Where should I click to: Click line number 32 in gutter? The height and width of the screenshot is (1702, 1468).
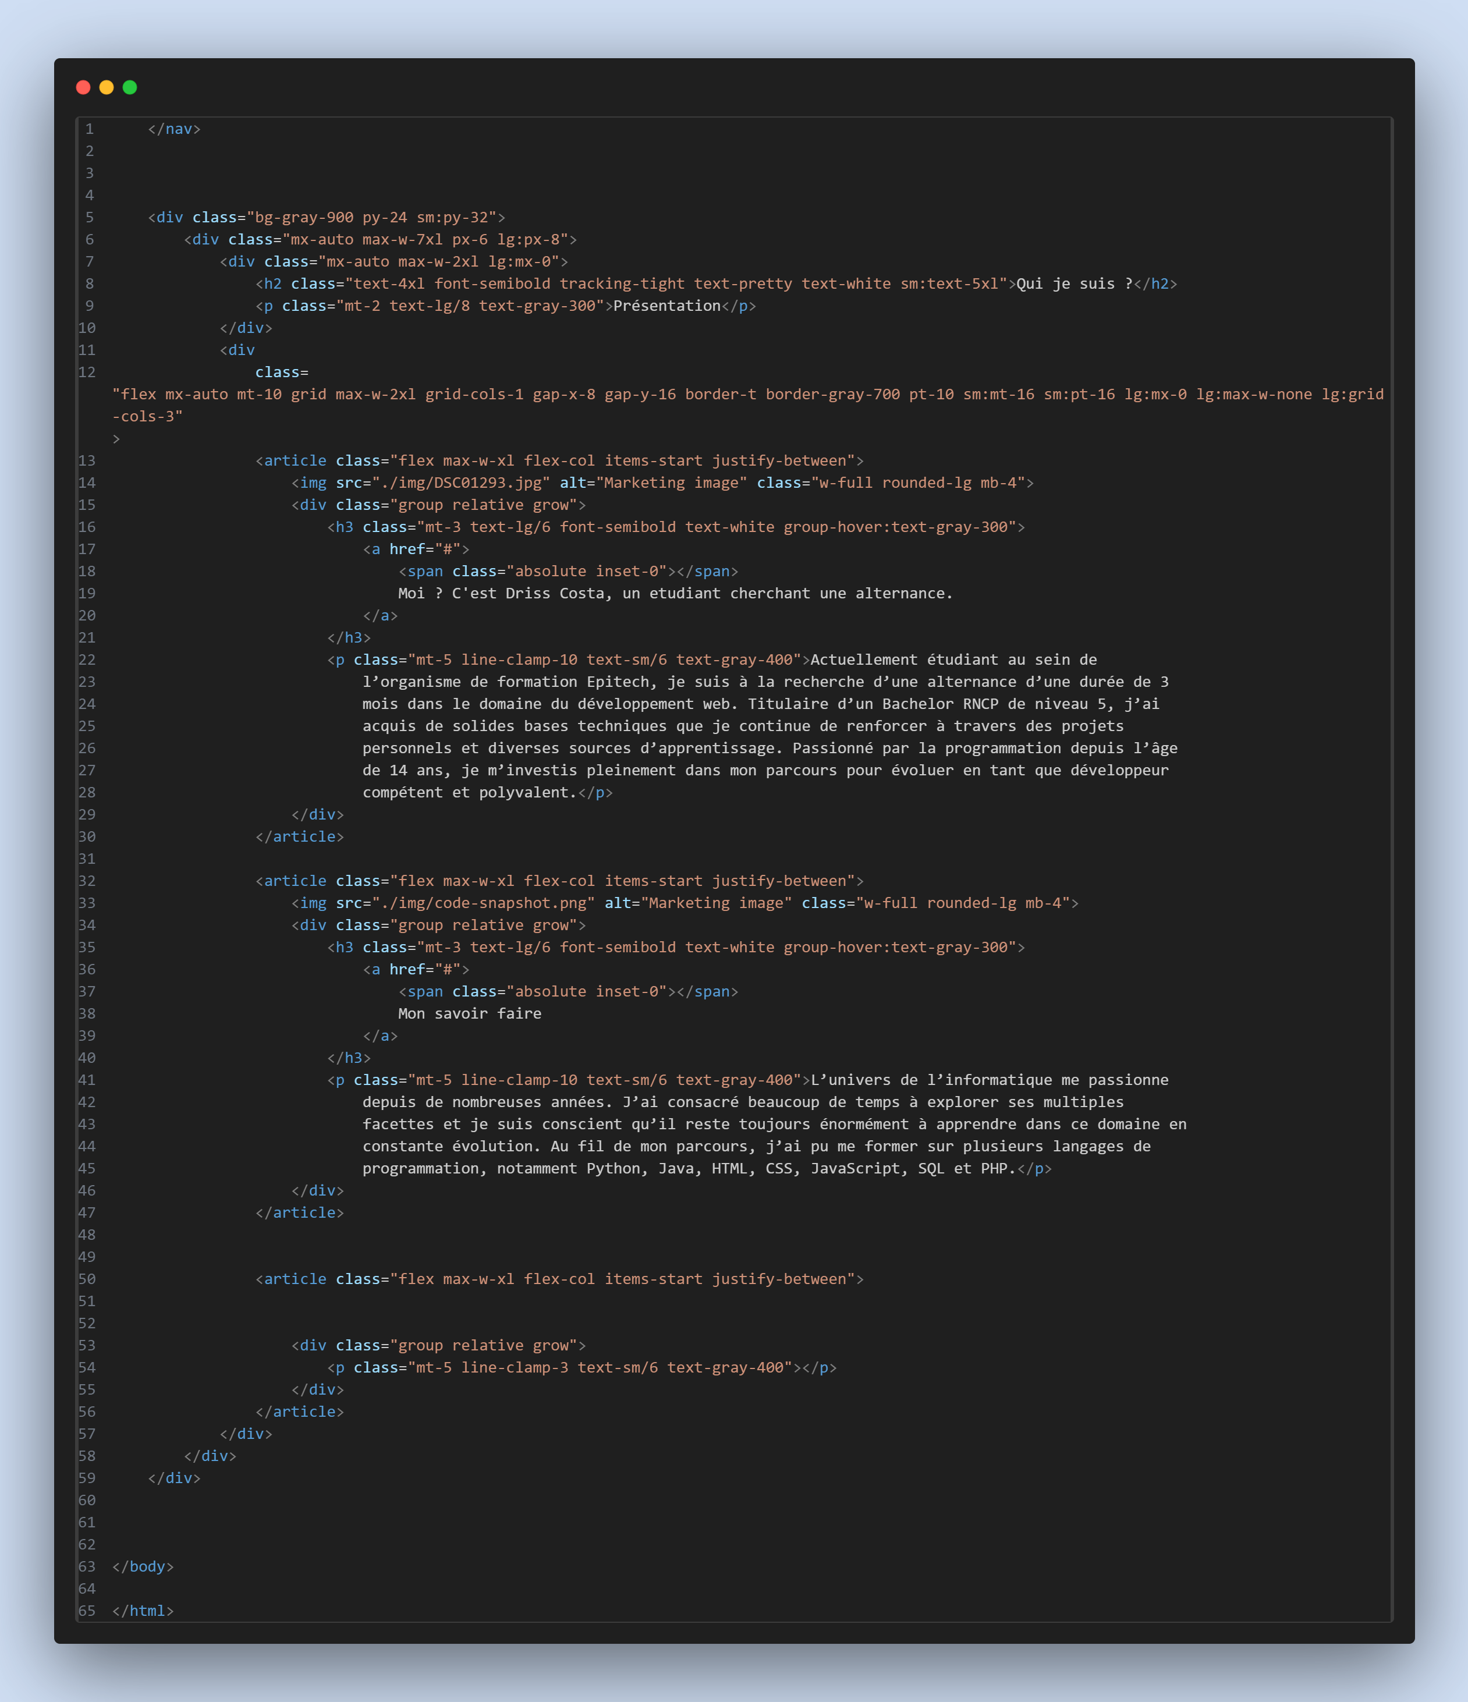87,881
